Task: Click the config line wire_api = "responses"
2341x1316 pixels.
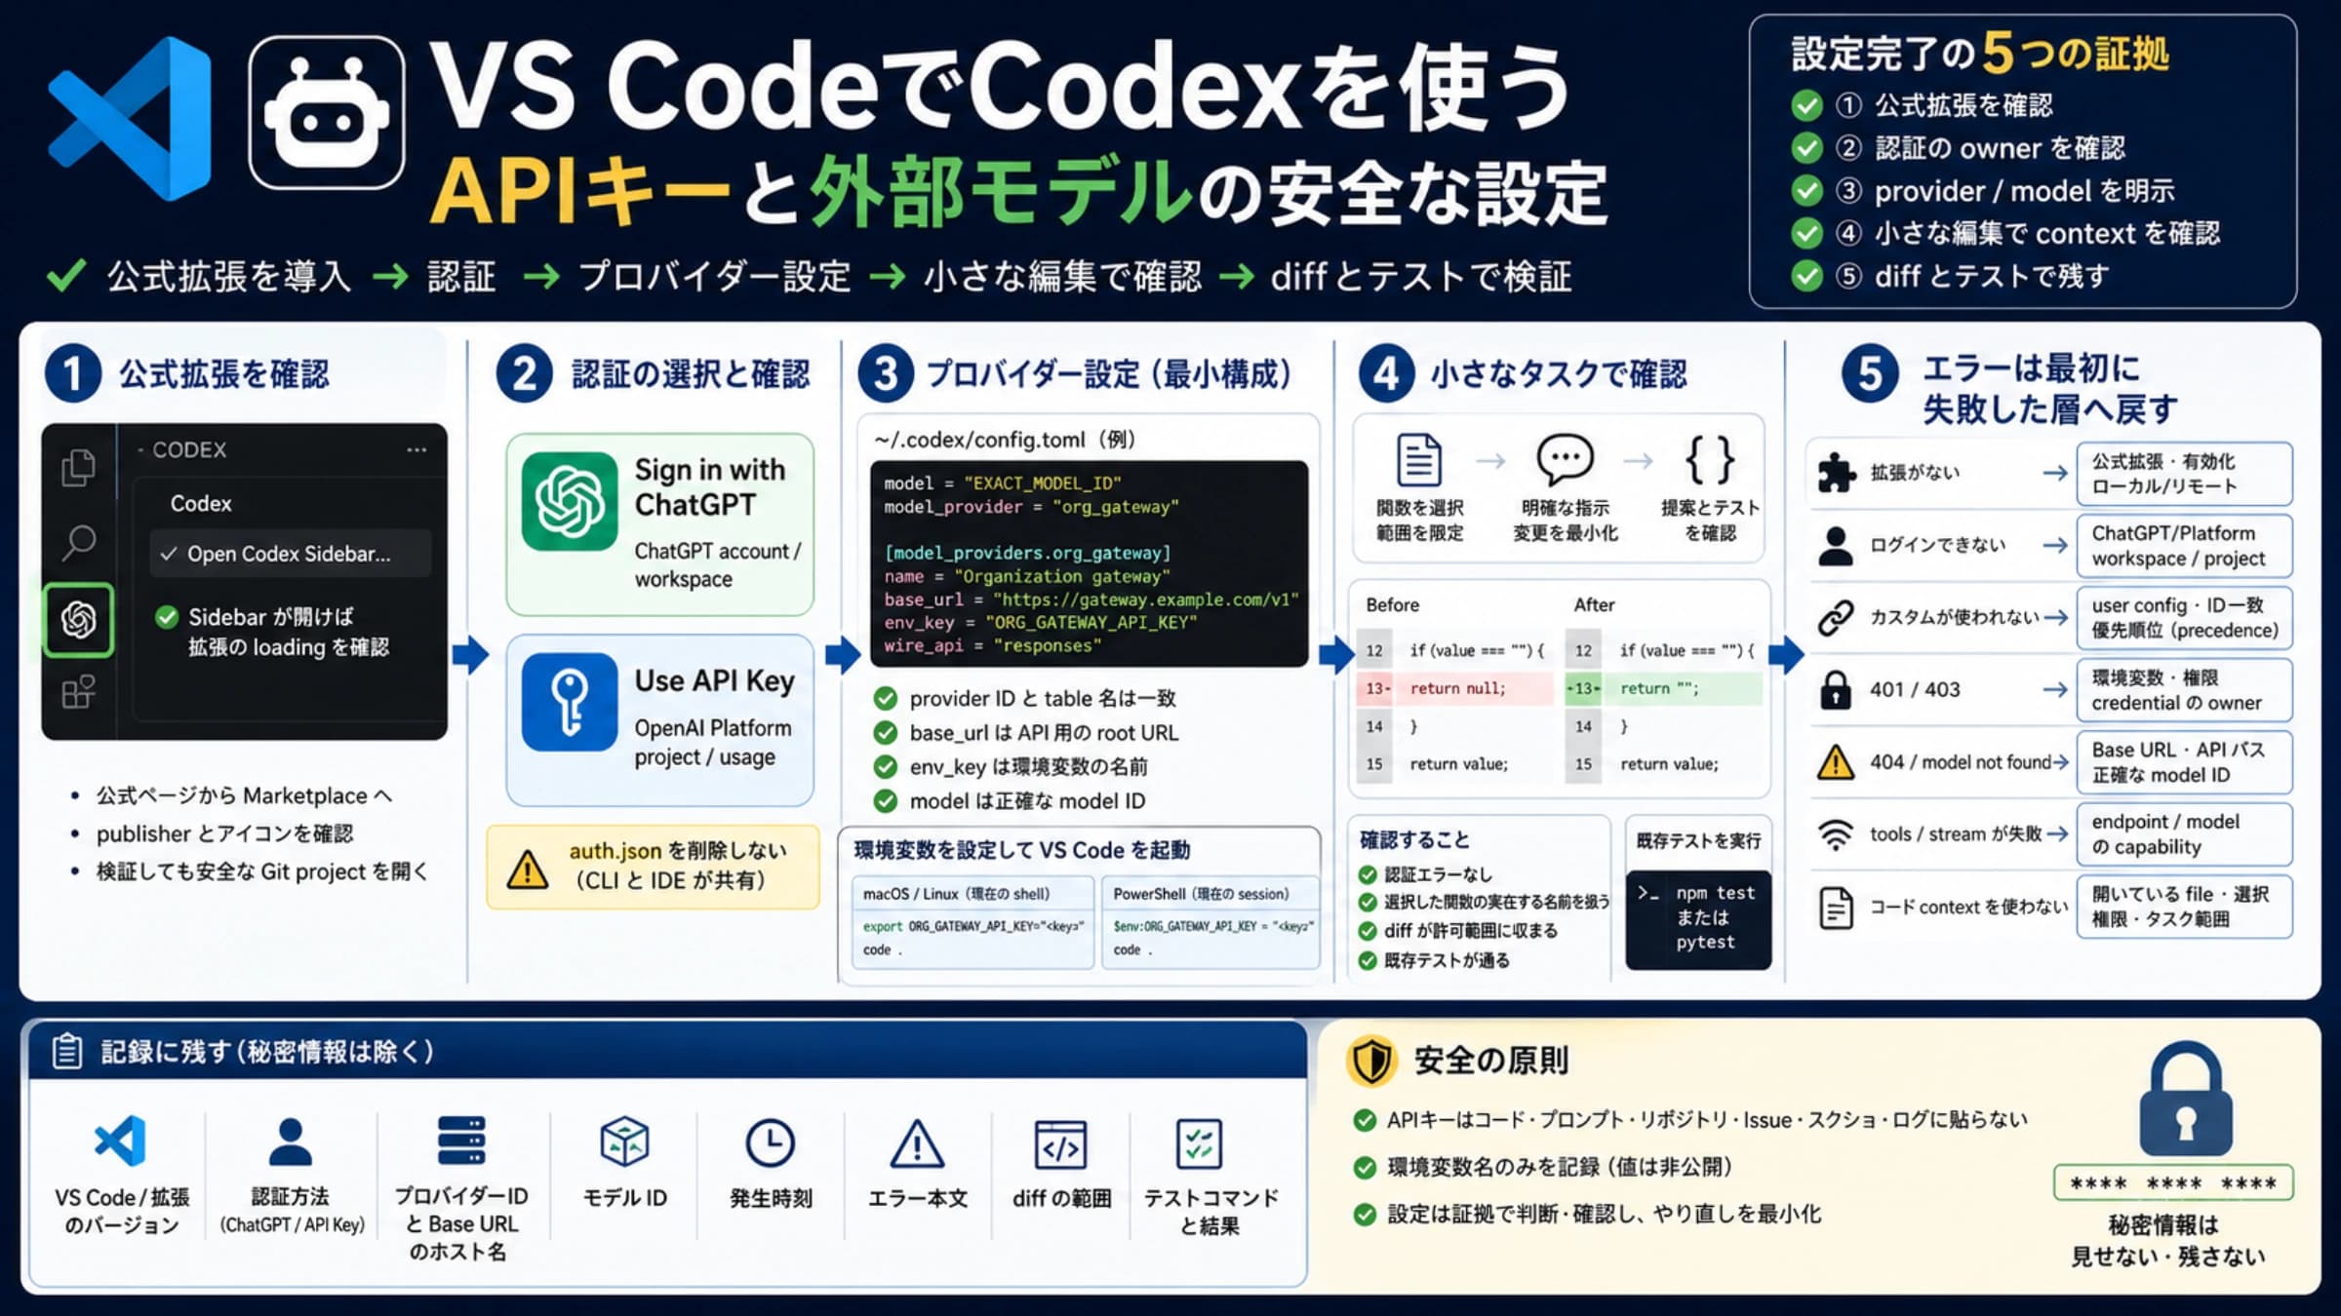Action: click(993, 646)
